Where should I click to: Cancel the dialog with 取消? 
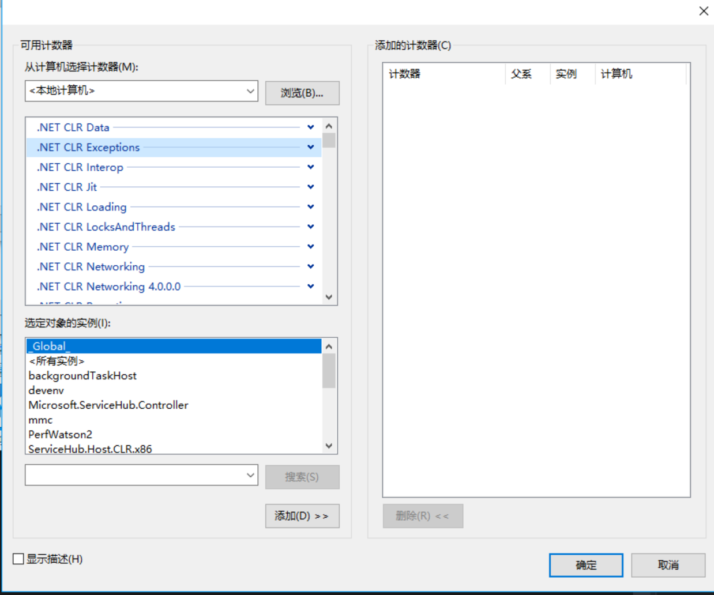tap(668, 565)
